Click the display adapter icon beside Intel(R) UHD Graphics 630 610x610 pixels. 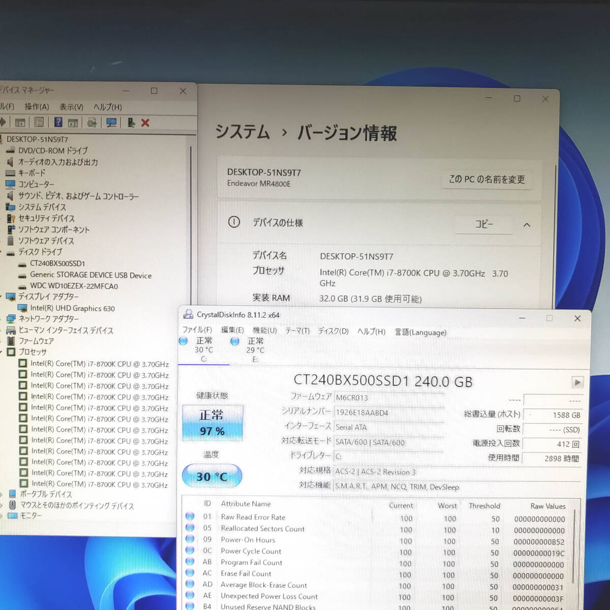pyautogui.click(x=22, y=308)
